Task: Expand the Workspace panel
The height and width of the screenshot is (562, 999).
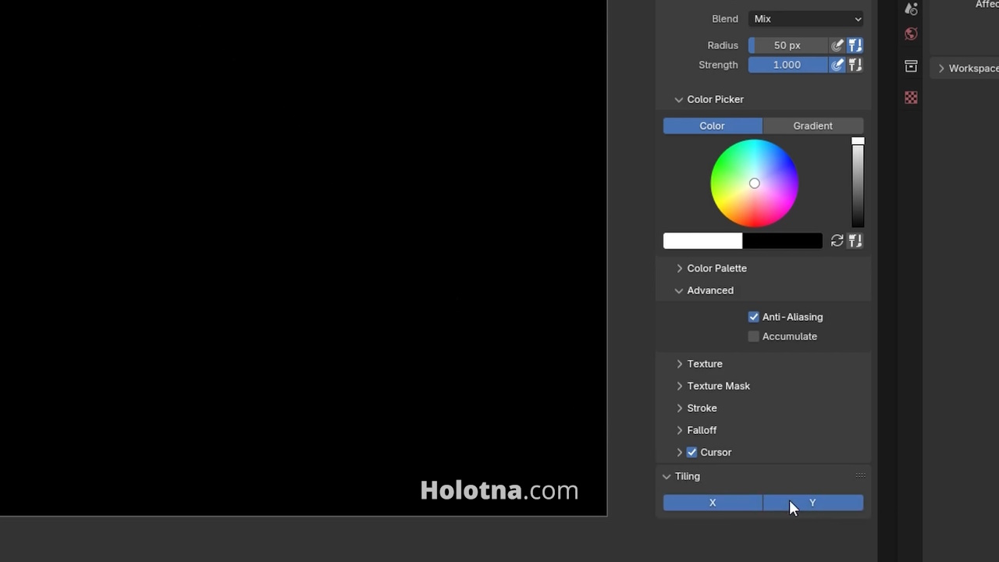Action: (x=941, y=69)
